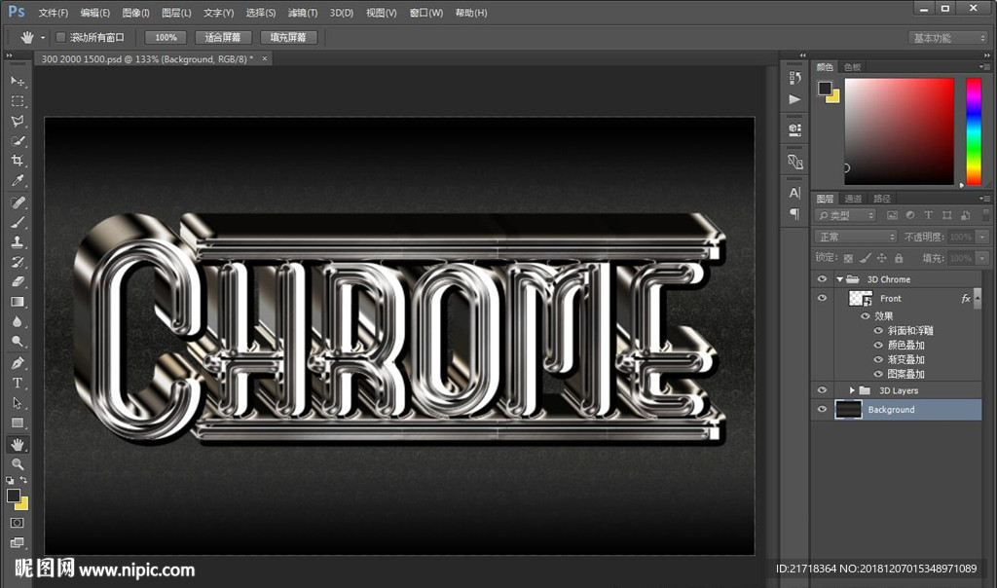Hide the Front layer
Screen dimensions: 997x588
(x=822, y=298)
